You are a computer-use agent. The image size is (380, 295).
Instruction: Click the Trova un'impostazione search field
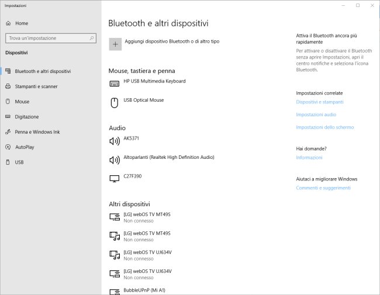click(x=51, y=38)
